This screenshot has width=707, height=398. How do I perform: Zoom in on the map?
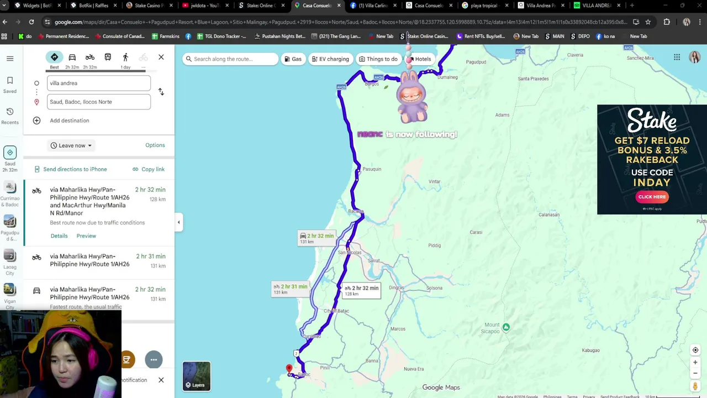tap(695, 363)
